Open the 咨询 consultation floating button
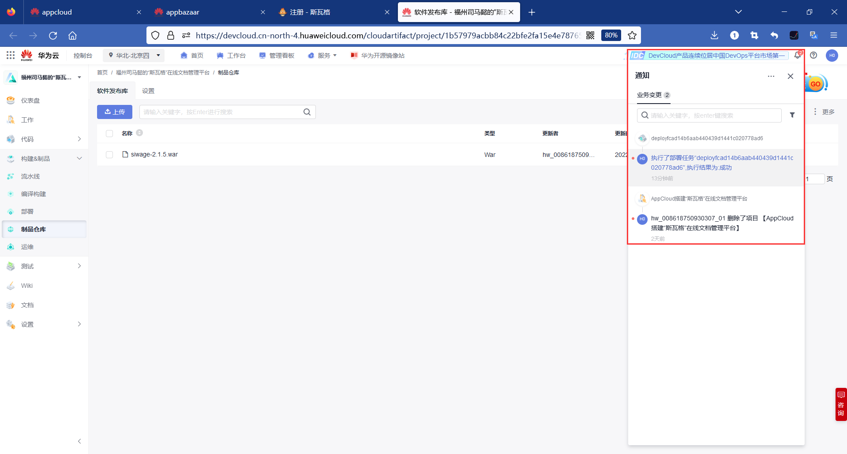The image size is (847, 454). [841, 404]
